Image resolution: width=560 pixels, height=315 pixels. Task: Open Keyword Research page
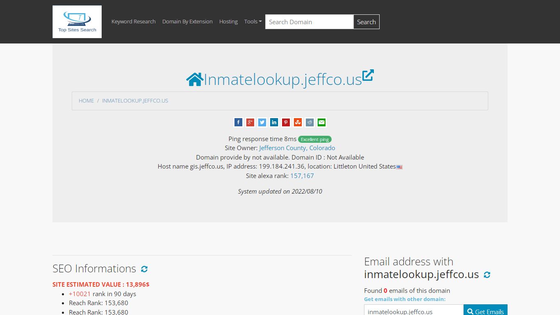134,22
